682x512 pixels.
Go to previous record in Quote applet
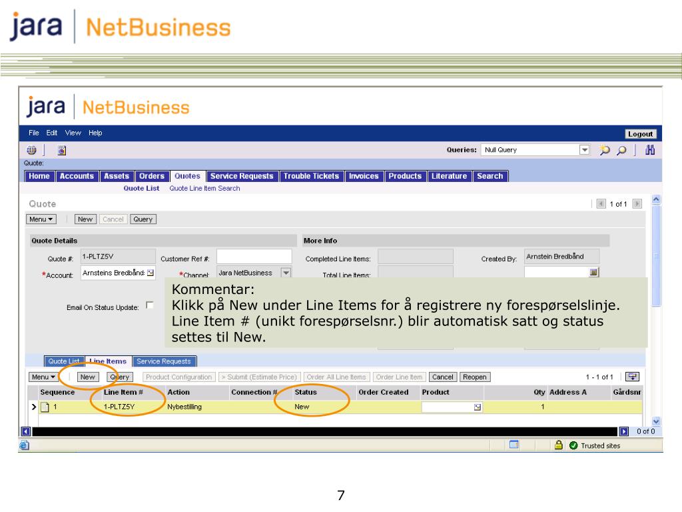point(601,204)
